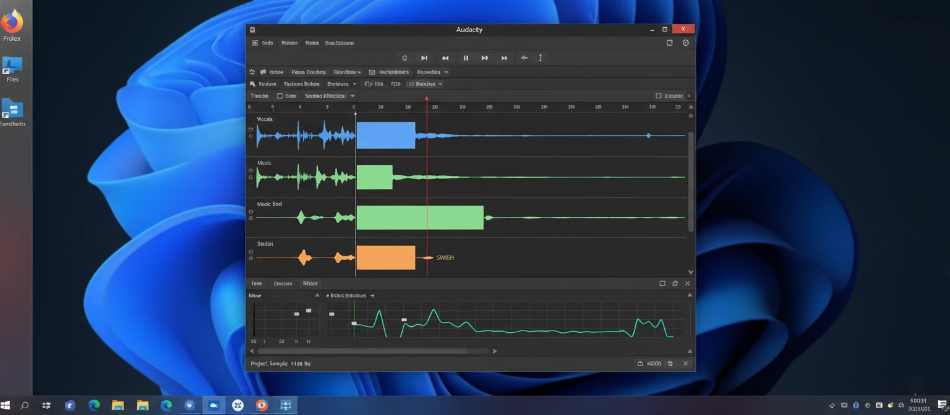Open the Sorted Effects dropdown
This screenshot has height=415, width=950.
[328, 96]
